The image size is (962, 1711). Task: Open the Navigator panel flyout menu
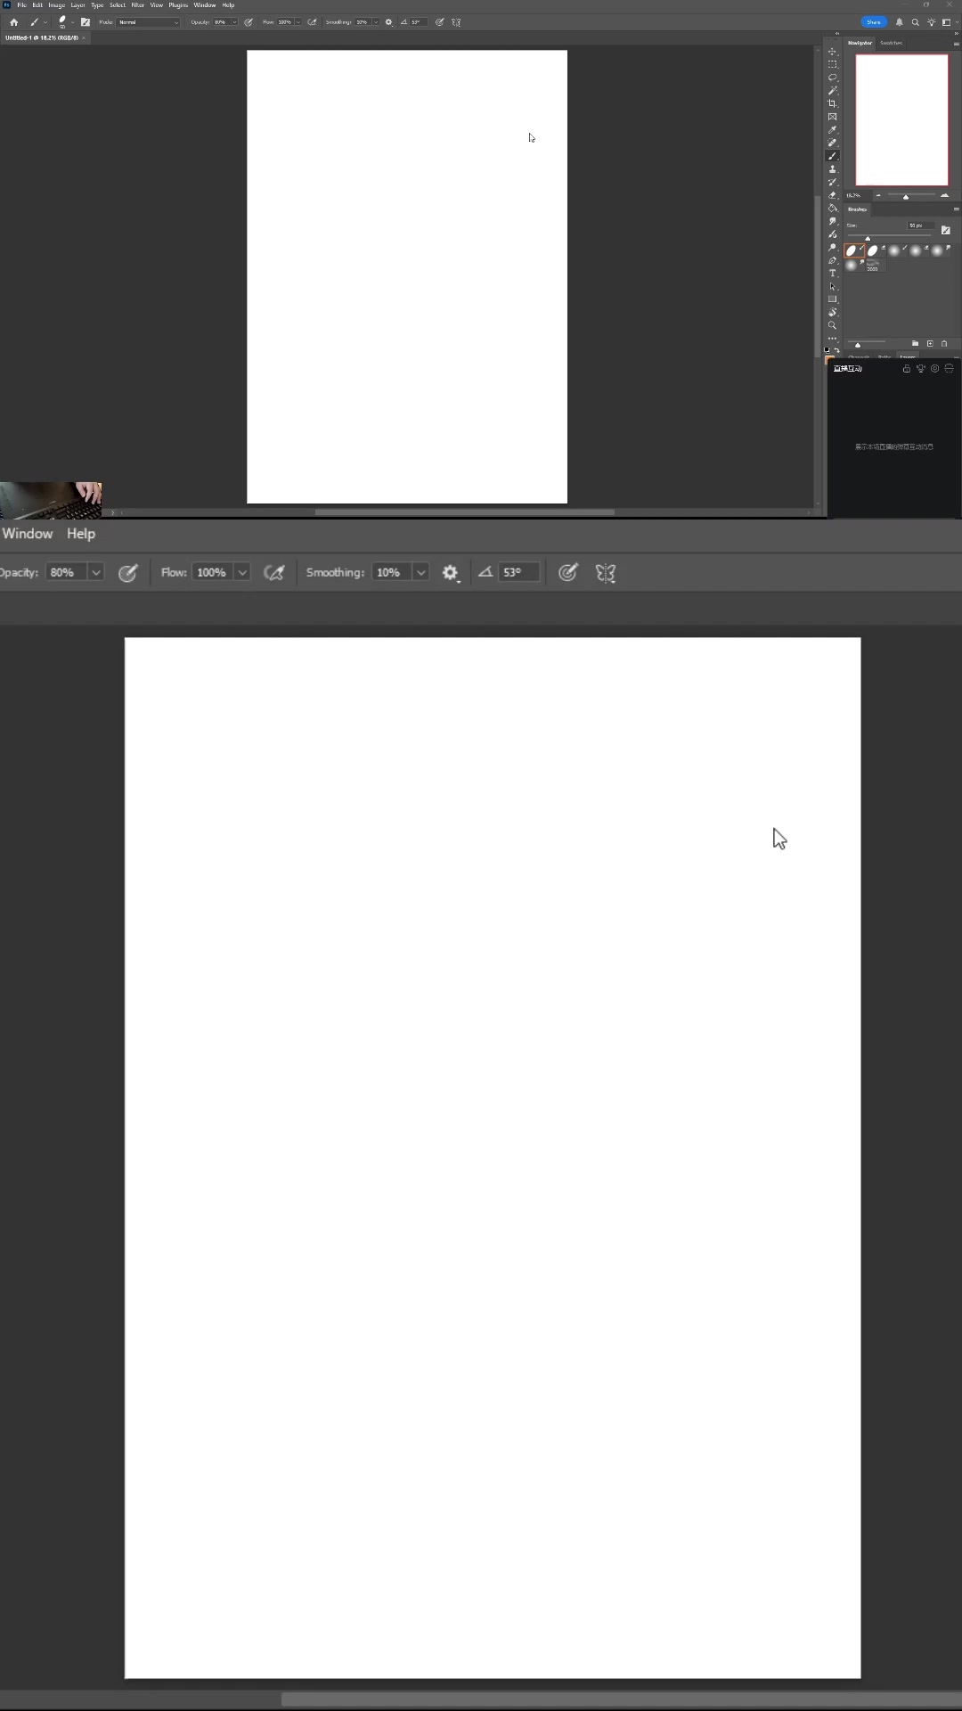(956, 43)
